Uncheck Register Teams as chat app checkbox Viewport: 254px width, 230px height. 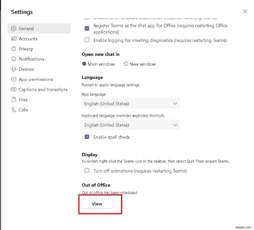[87, 28]
